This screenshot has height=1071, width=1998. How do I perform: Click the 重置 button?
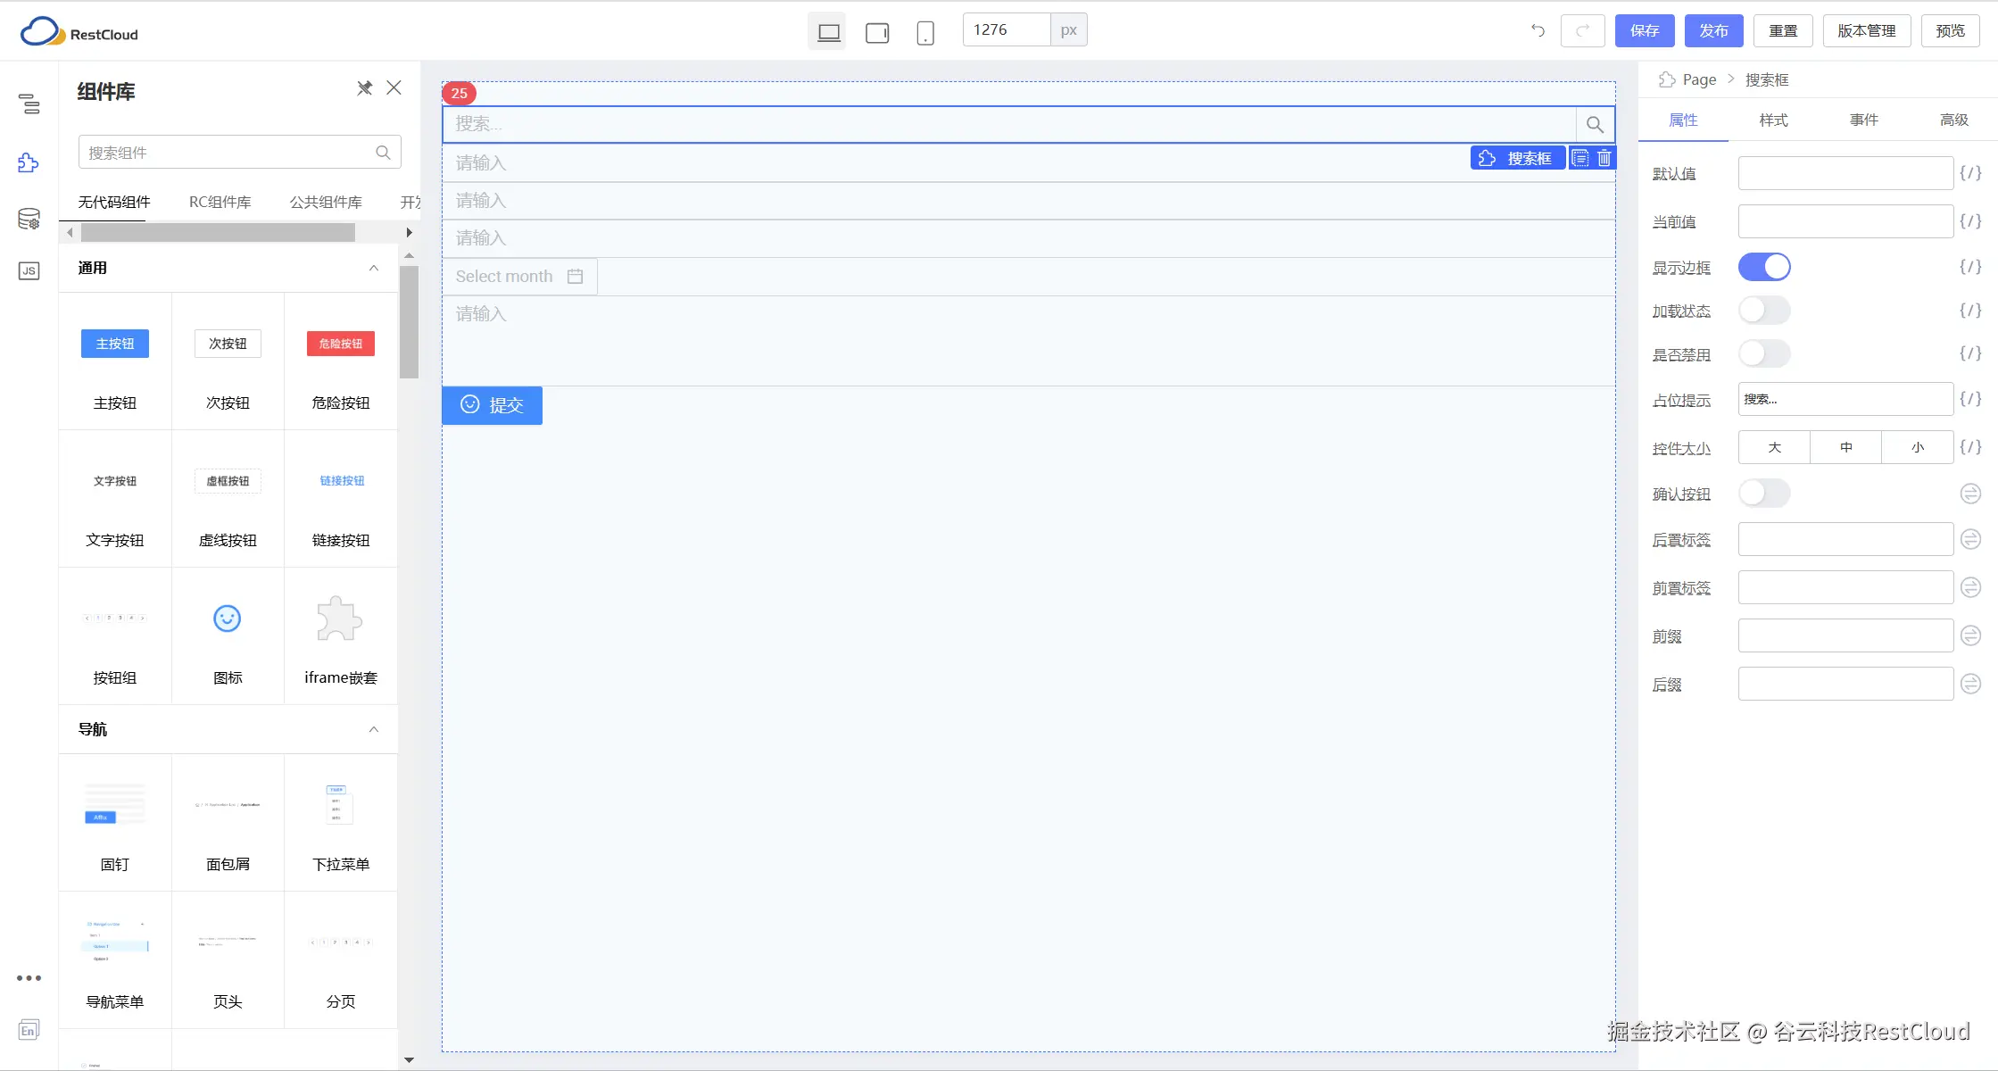[1783, 30]
